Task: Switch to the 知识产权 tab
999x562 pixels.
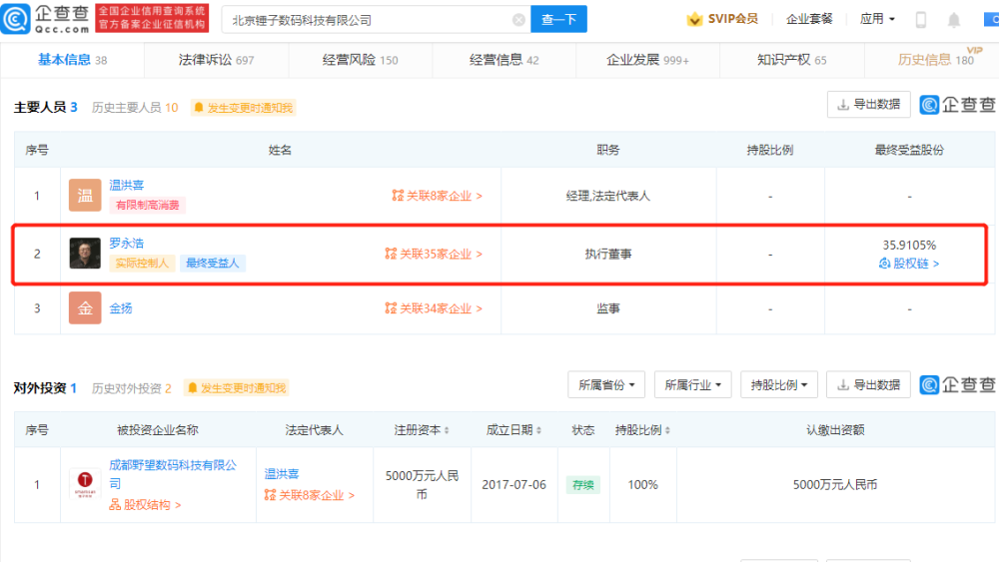Action: 791,60
